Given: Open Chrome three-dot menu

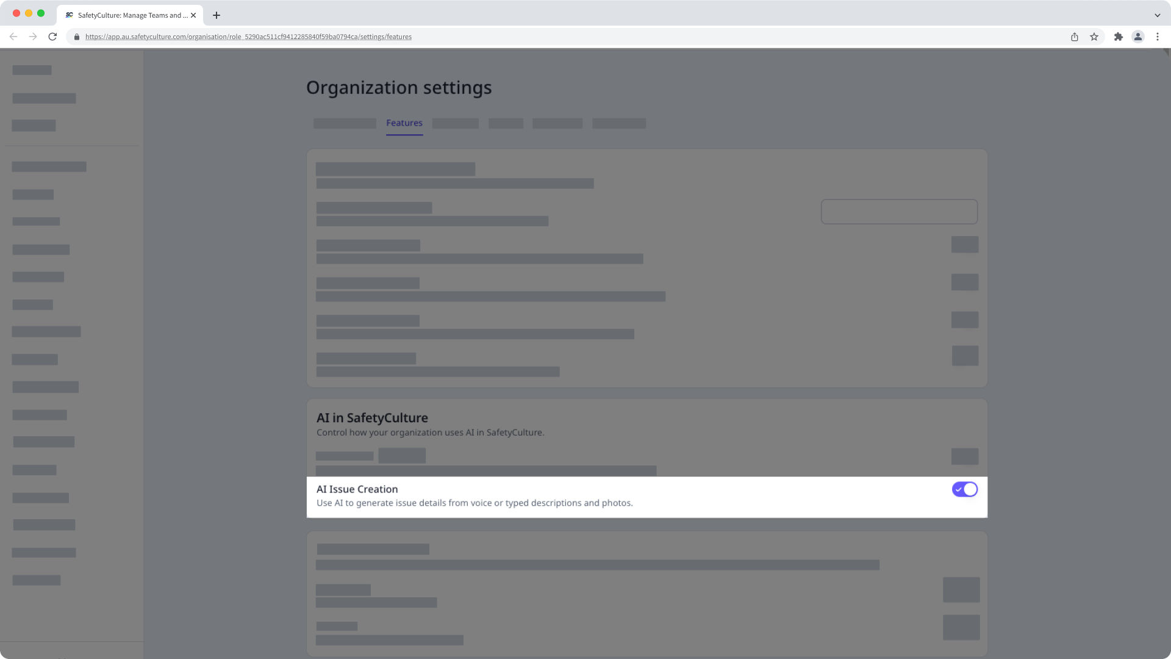Looking at the screenshot, I should click(x=1158, y=37).
